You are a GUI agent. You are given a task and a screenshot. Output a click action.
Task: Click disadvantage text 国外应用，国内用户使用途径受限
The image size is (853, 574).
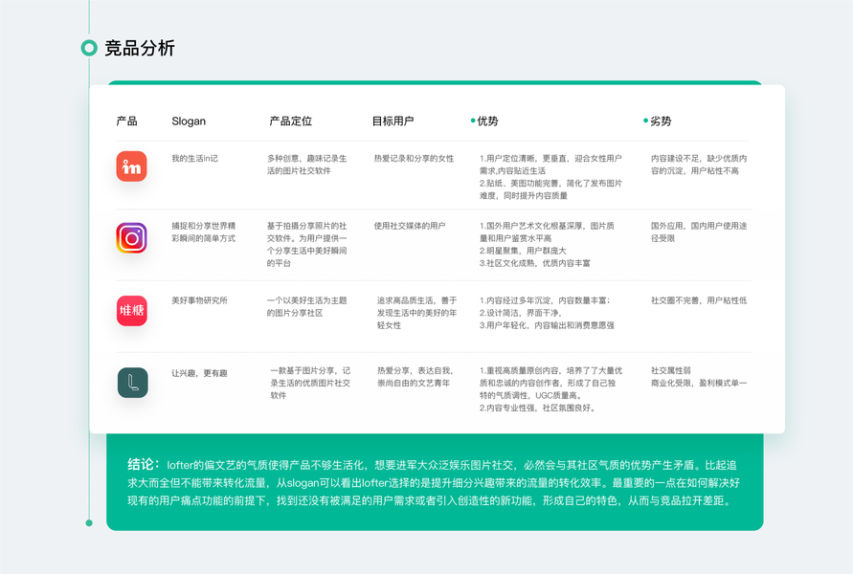pos(699,232)
